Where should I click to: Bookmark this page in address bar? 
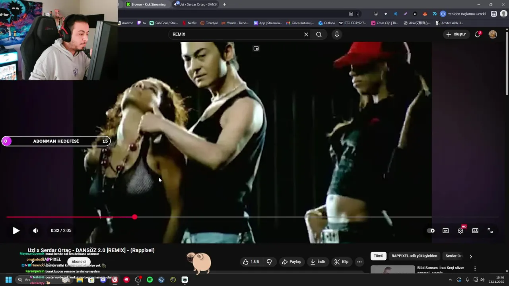click(x=358, y=14)
